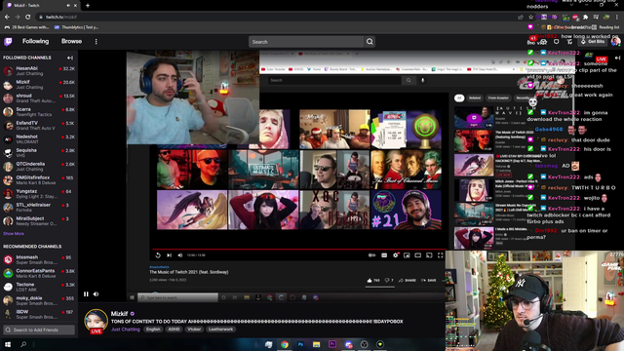The width and height of the screenshot is (624, 351).
Task: Toggle YouTube autoplay switch
Action: click(x=371, y=255)
